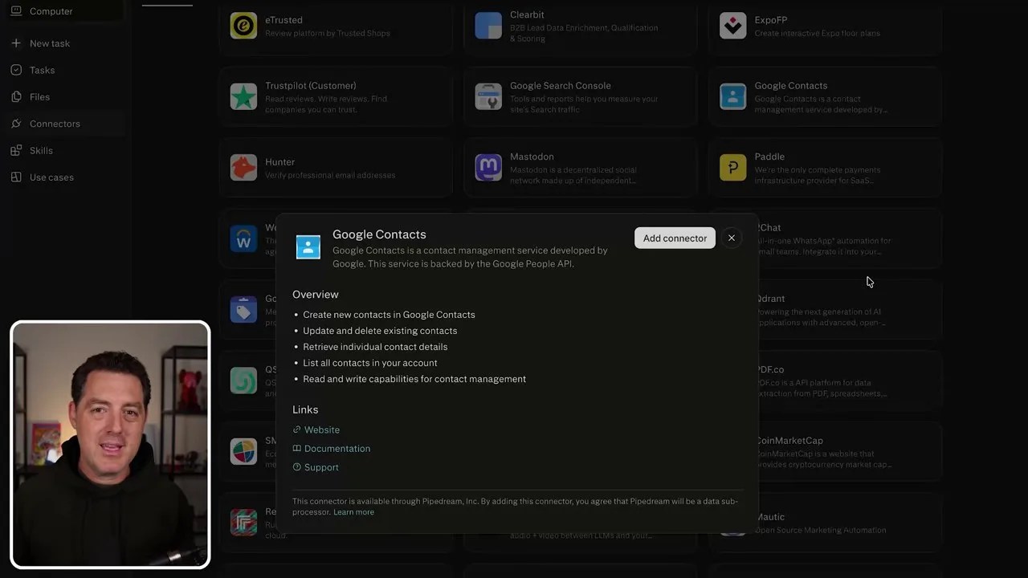Click the Mastodon connector icon

coord(488,167)
